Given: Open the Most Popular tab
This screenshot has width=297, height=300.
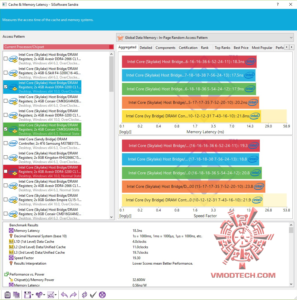Looking at the screenshot, I should coord(262,48).
